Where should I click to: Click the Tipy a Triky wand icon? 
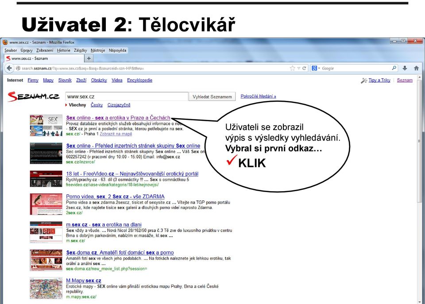point(364,81)
